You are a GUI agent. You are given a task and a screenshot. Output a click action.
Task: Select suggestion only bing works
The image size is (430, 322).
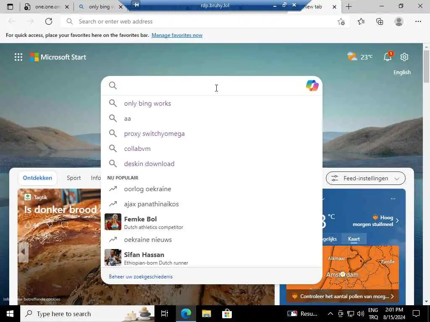pyautogui.click(x=212, y=103)
